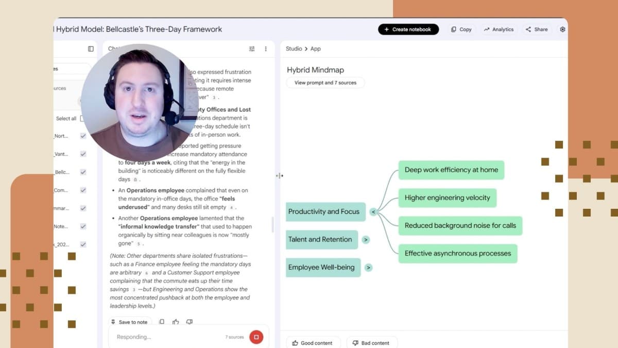Stop the response with the red button
618x348 pixels.
[256, 337]
